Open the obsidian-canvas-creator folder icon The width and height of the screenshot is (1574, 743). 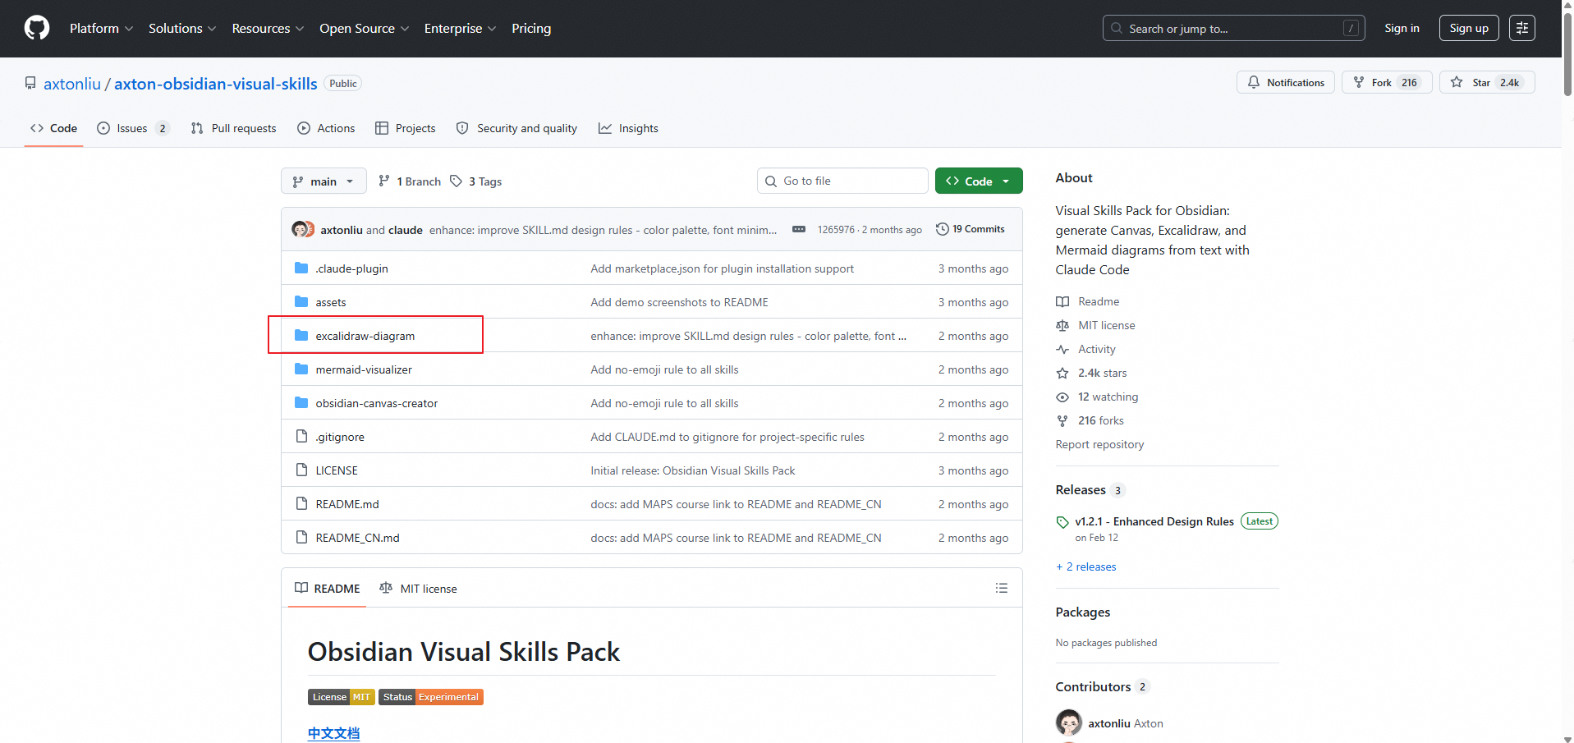coord(301,402)
